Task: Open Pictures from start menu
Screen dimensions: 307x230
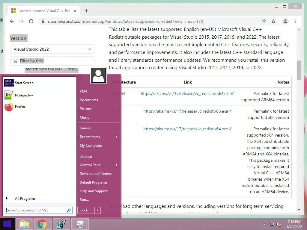Action: tap(86, 108)
